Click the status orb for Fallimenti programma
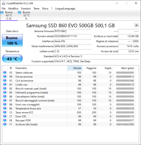The height and width of the screenshot is (145, 141). pos(5,92)
